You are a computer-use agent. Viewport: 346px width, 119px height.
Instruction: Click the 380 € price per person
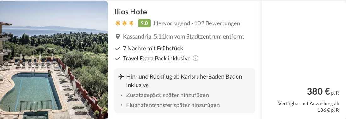(x=323, y=91)
